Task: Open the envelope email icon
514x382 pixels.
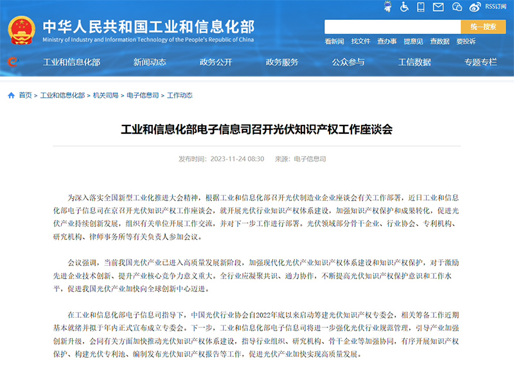Action: [438, 6]
